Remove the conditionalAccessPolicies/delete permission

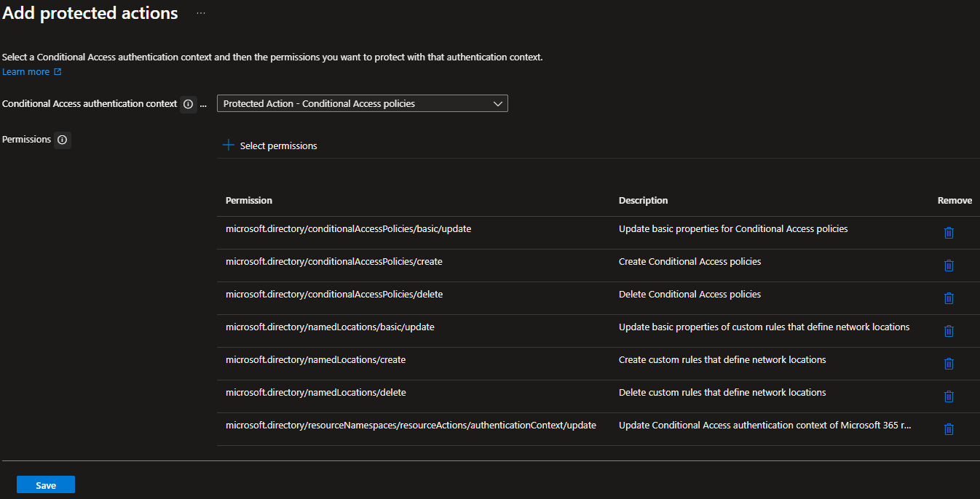949,298
